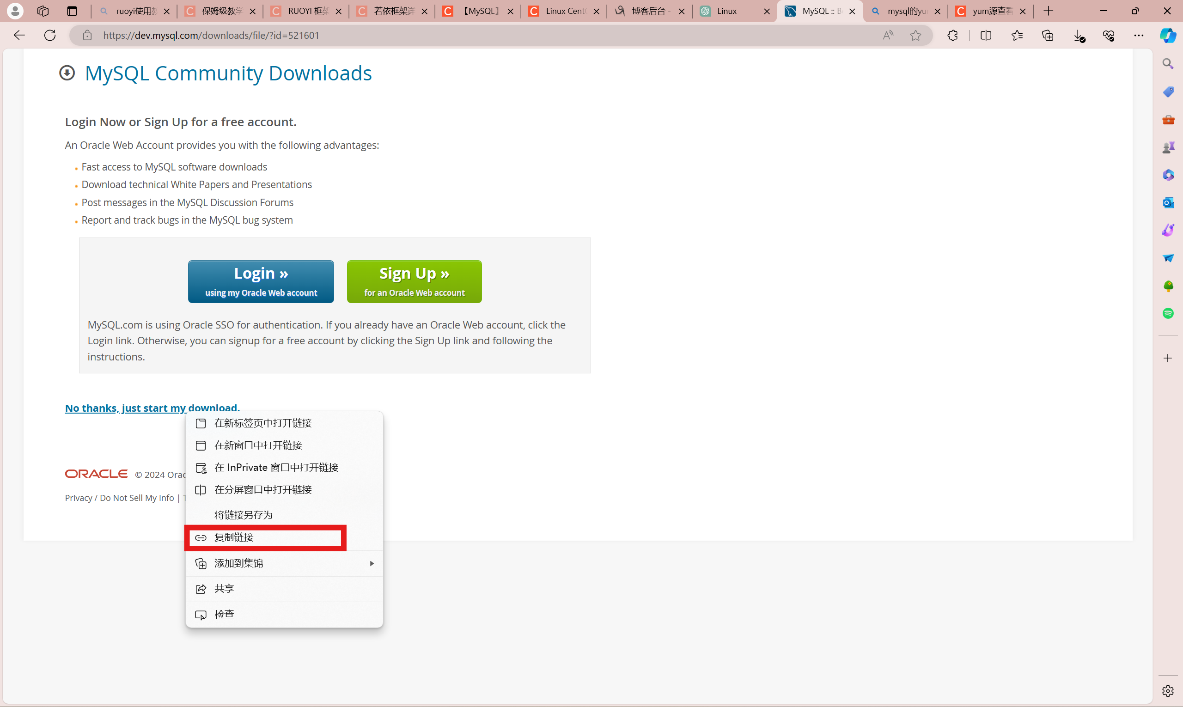Click the blue Login button
Image resolution: width=1183 pixels, height=707 pixels.
click(x=261, y=281)
